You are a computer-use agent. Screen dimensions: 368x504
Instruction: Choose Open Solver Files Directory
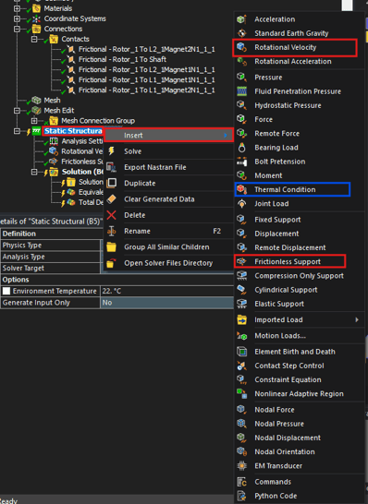[168, 263]
